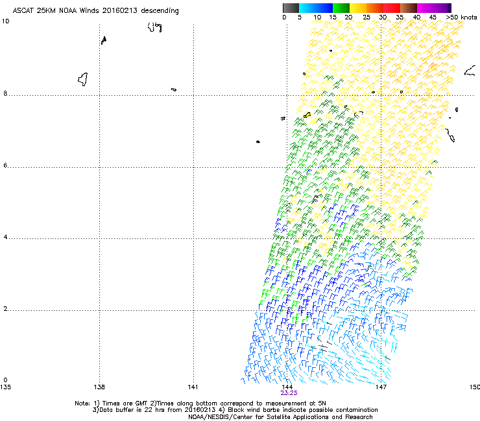
Task: Select the gray 0-5 knots legend color
Action: pos(291,8)
